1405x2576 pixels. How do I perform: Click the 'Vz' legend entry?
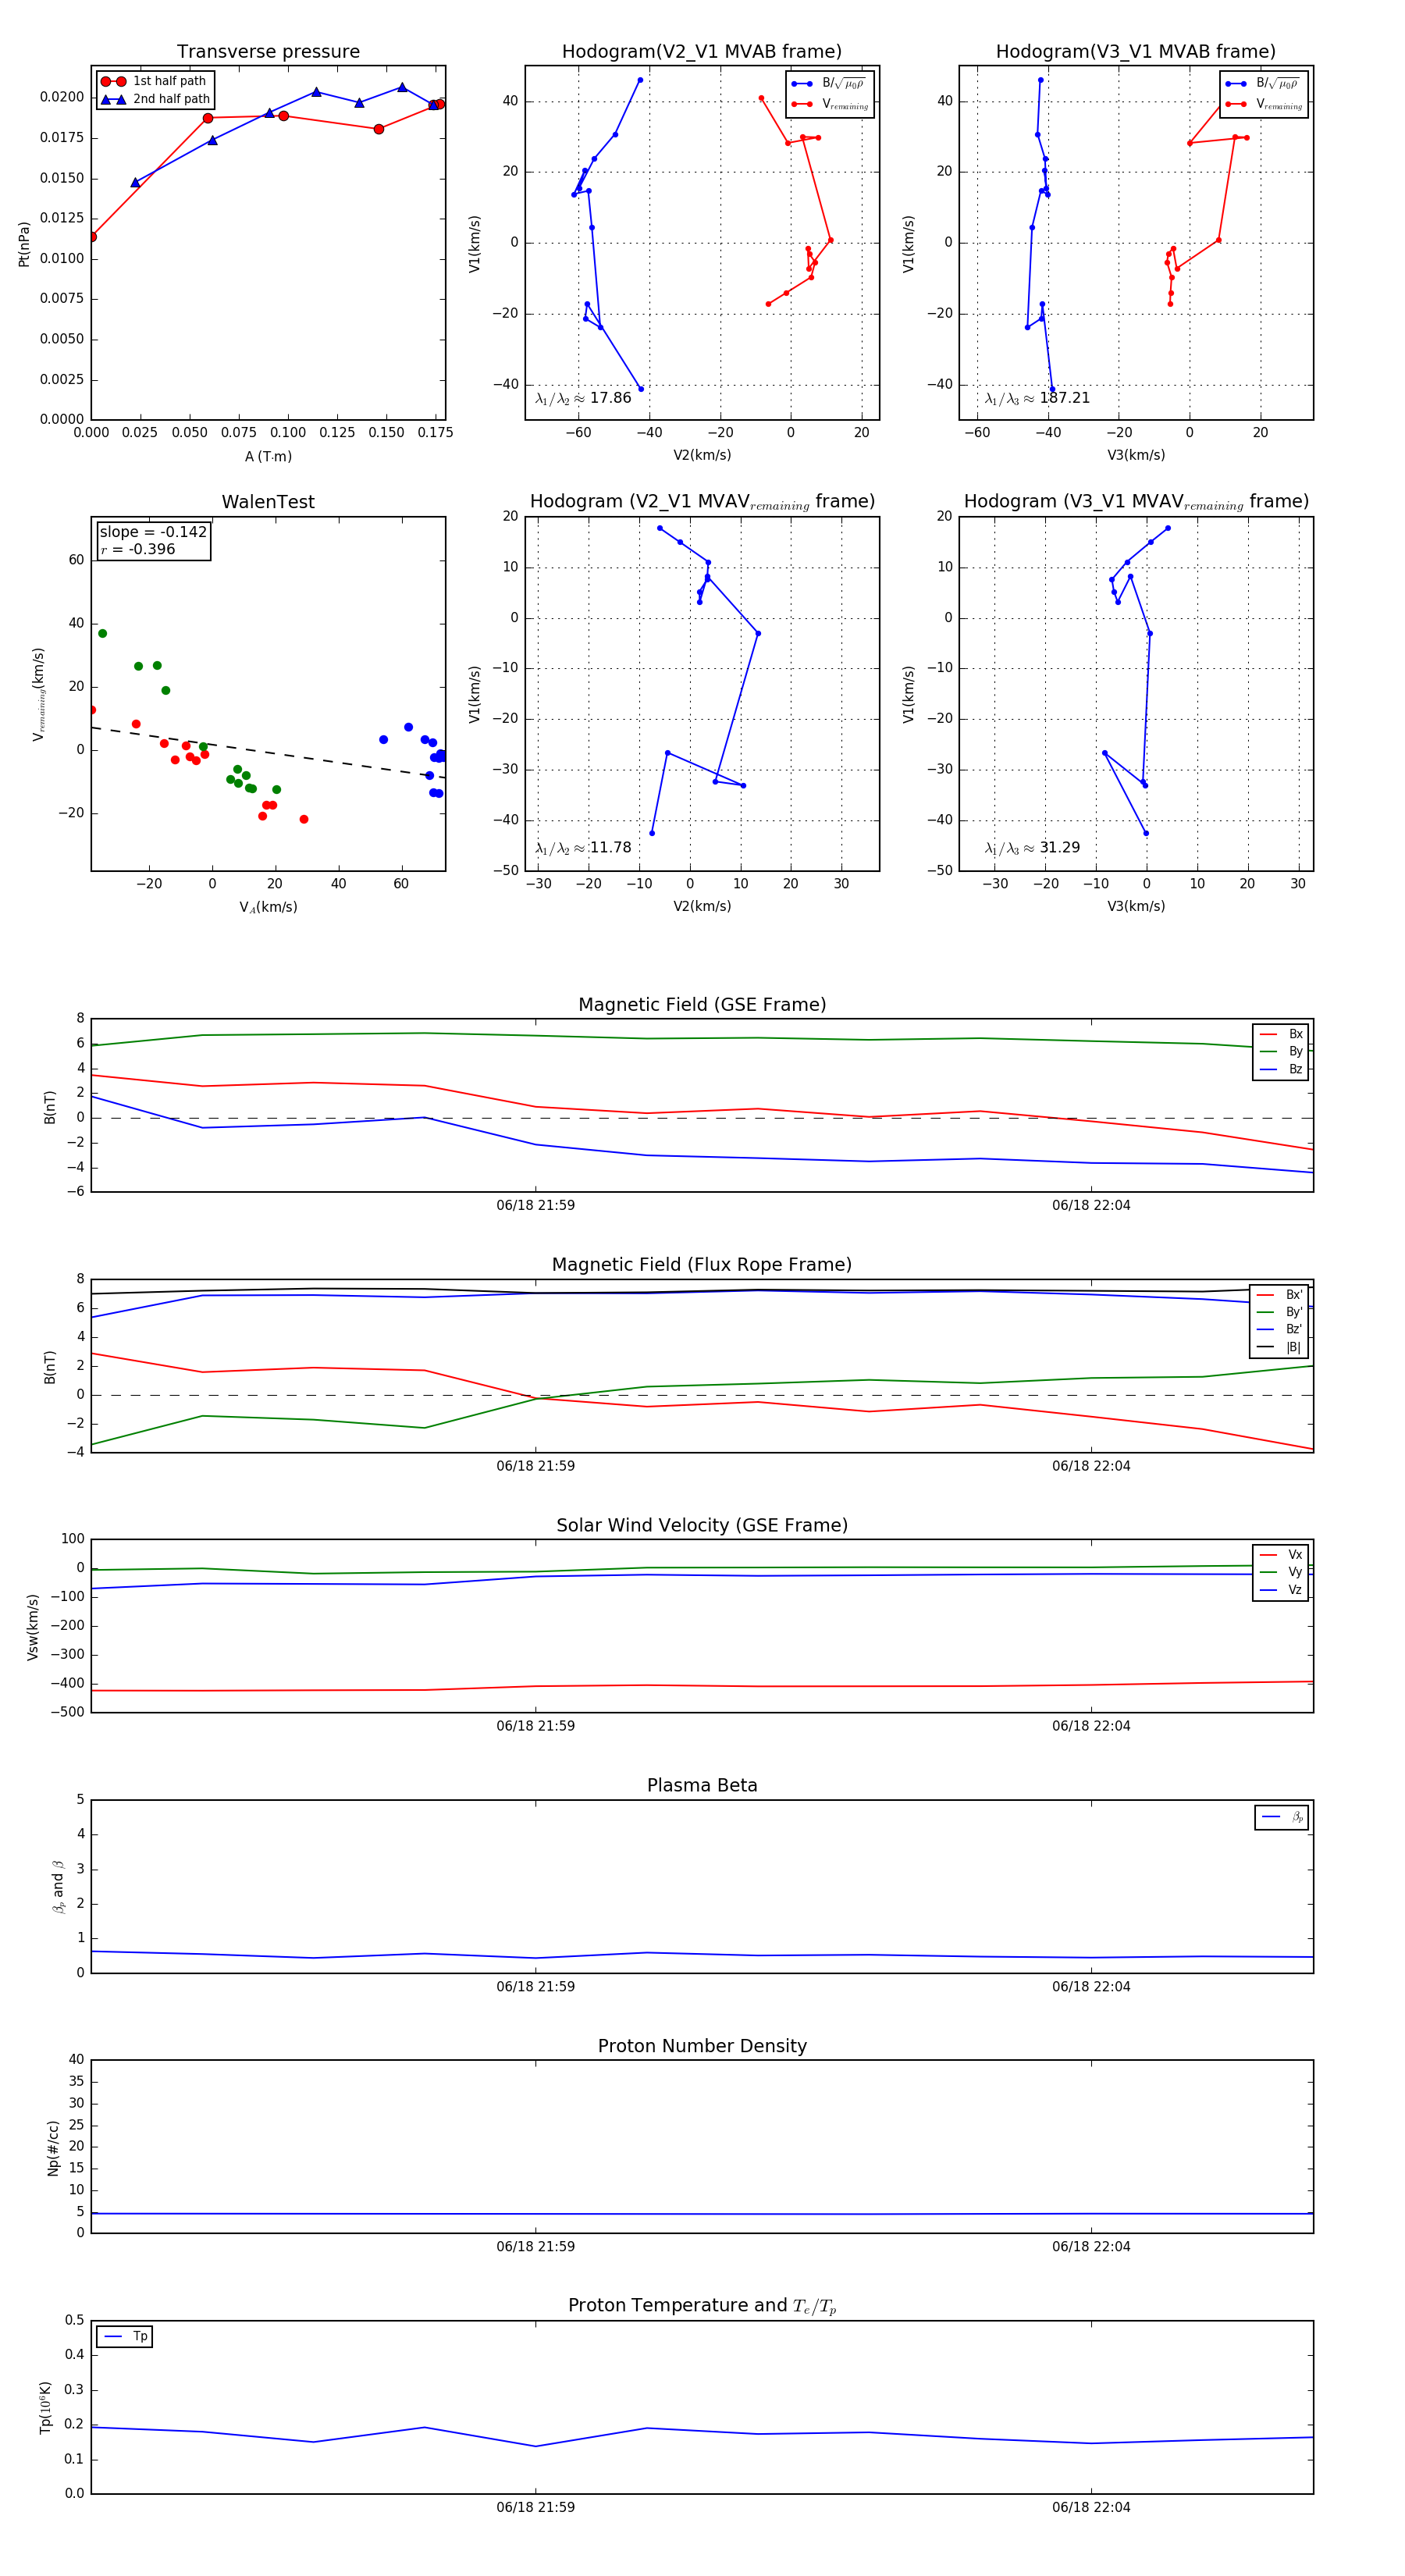[1281, 1590]
